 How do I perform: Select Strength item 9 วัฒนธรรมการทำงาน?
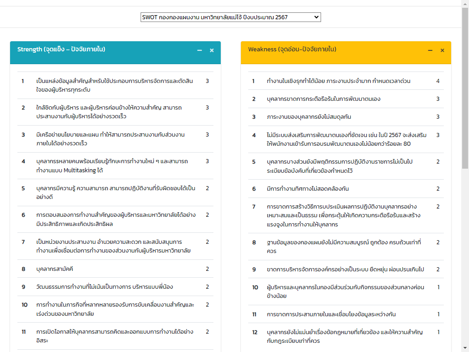point(104,287)
